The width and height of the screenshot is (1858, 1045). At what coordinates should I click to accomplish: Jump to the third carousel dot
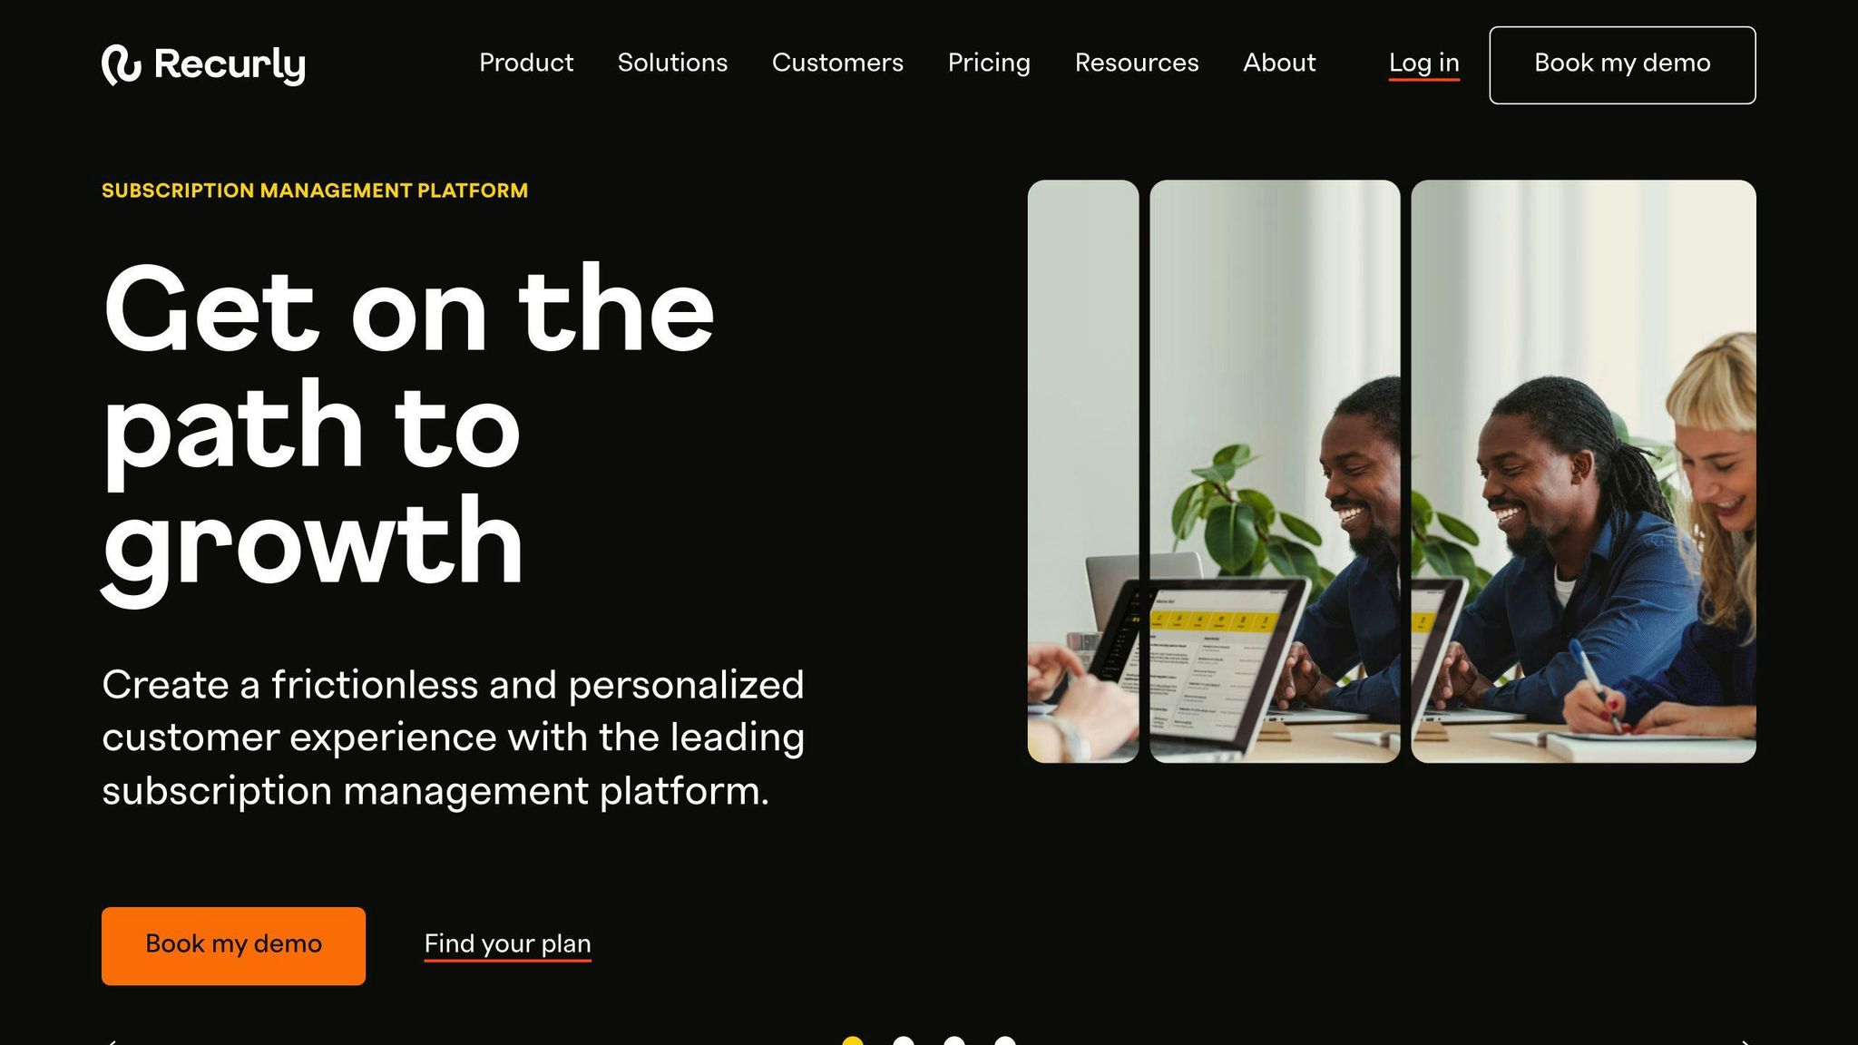point(954,1041)
